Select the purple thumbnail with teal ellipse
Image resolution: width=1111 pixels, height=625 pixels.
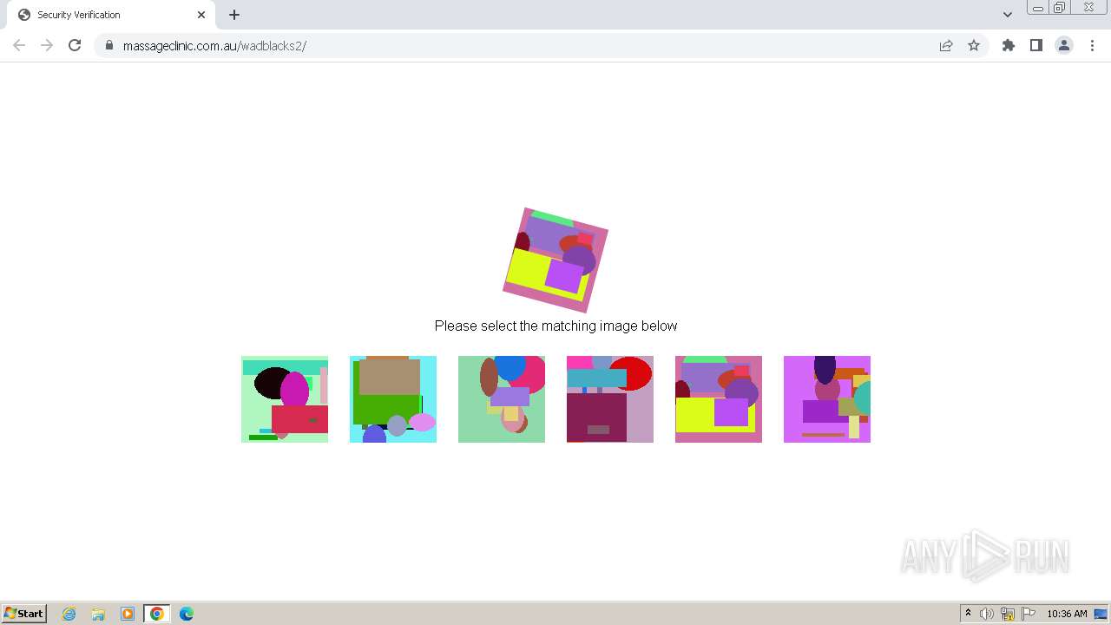[827, 399]
